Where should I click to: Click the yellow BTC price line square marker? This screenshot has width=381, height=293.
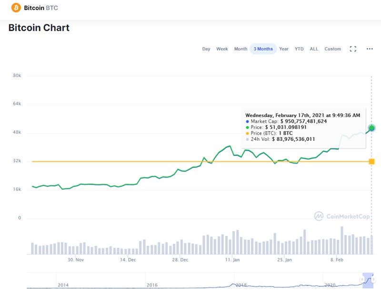click(x=371, y=161)
